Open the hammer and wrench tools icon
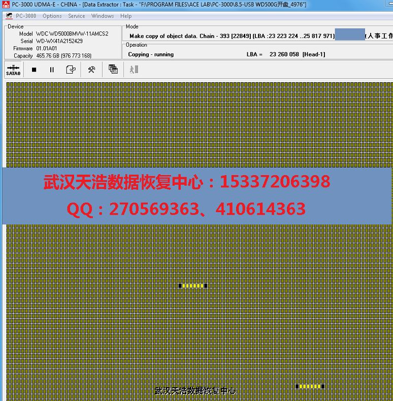 click(91, 70)
